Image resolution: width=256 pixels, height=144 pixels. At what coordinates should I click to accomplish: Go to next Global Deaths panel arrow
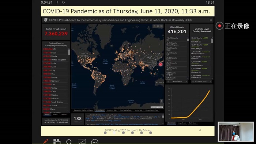(186, 81)
